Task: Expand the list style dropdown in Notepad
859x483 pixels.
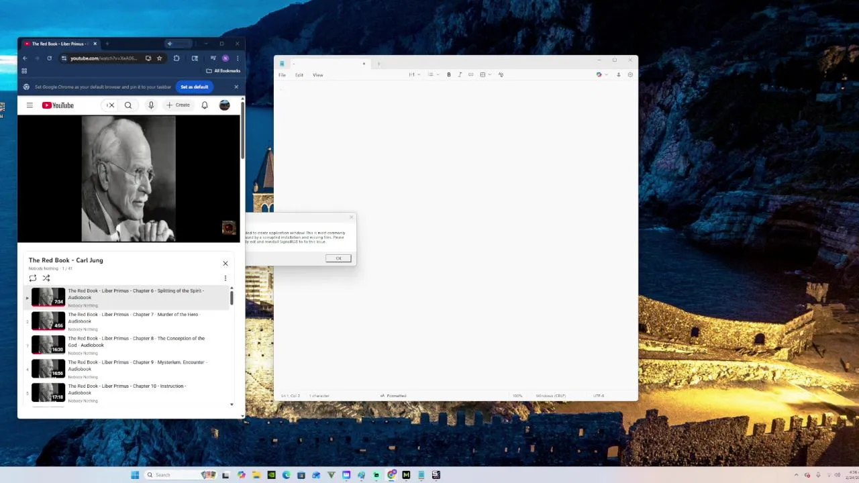Action: coord(434,74)
